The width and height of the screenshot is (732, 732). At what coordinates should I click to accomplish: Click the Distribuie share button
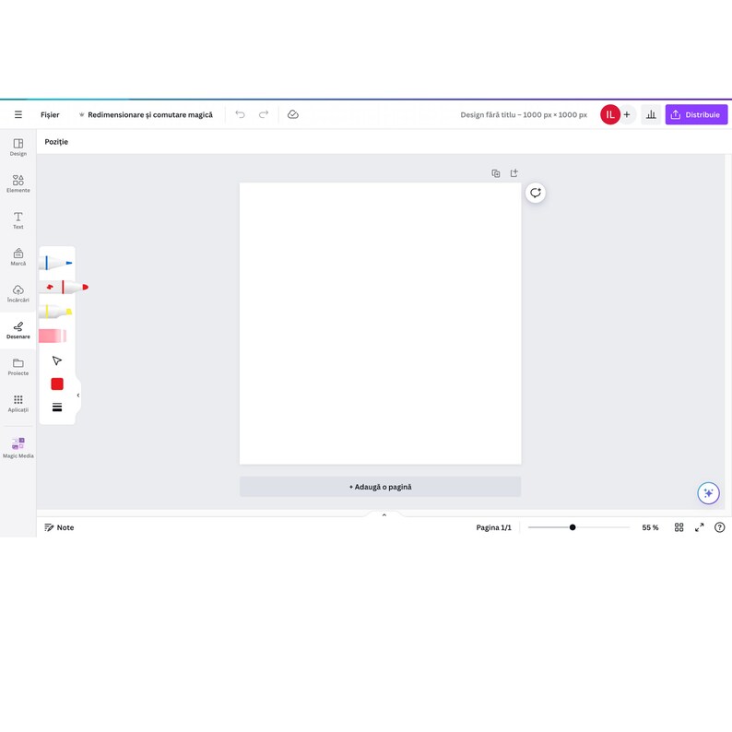696,114
